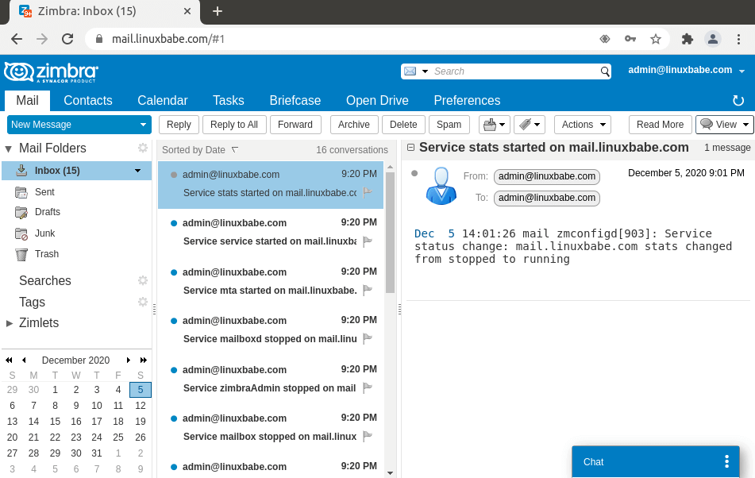The height and width of the screenshot is (478, 755).
Task: Click Reply to All
Action: [234, 125]
